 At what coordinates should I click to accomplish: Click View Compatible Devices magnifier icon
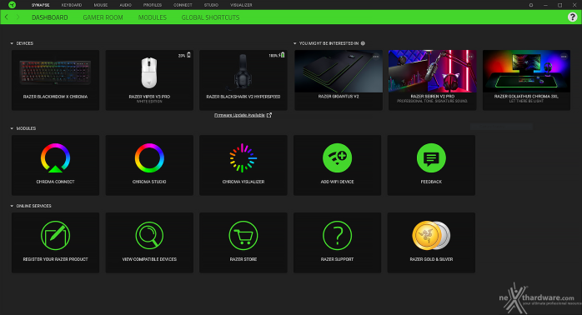click(x=149, y=235)
